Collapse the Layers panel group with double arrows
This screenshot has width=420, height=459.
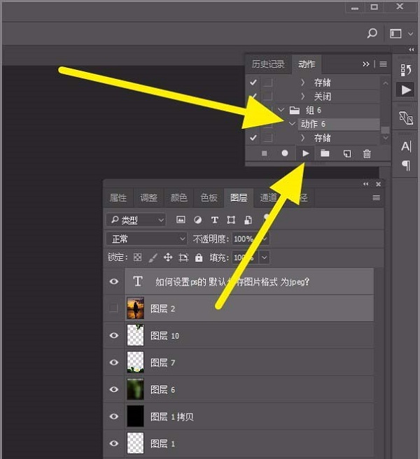[365, 184]
